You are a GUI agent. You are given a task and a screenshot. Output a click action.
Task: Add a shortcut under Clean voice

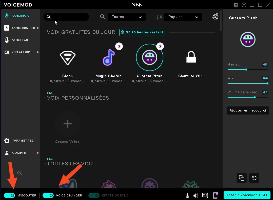click(67, 81)
